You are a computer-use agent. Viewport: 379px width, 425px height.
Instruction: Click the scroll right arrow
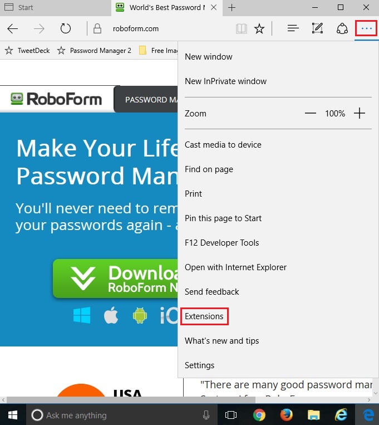[369, 400]
